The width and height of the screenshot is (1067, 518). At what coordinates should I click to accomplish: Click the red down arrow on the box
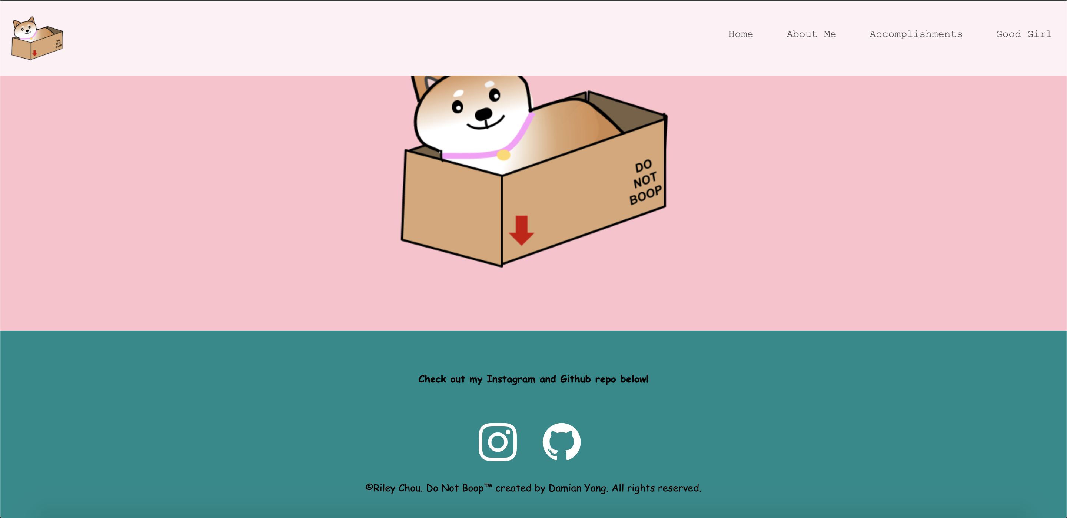pyautogui.click(x=521, y=230)
